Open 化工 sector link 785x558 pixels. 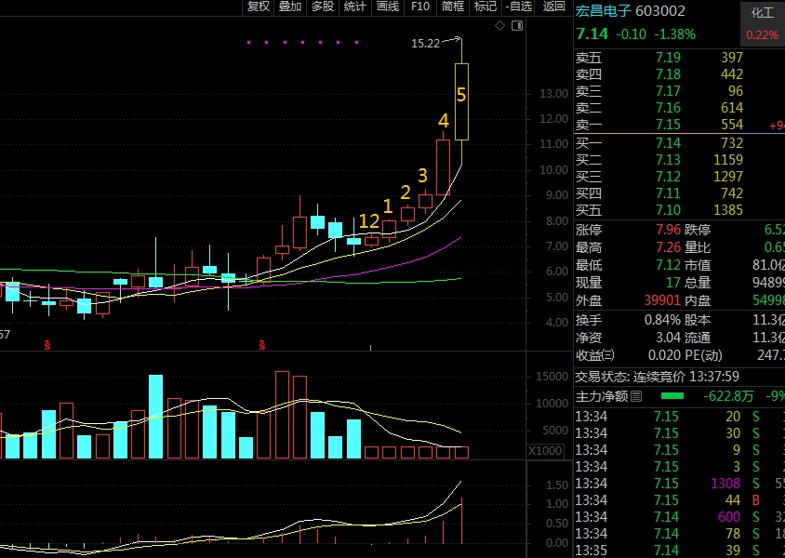click(x=762, y=13)
